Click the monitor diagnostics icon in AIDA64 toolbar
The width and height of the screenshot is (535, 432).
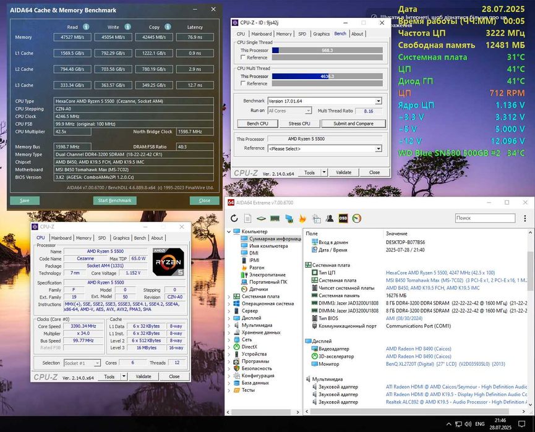289,218
